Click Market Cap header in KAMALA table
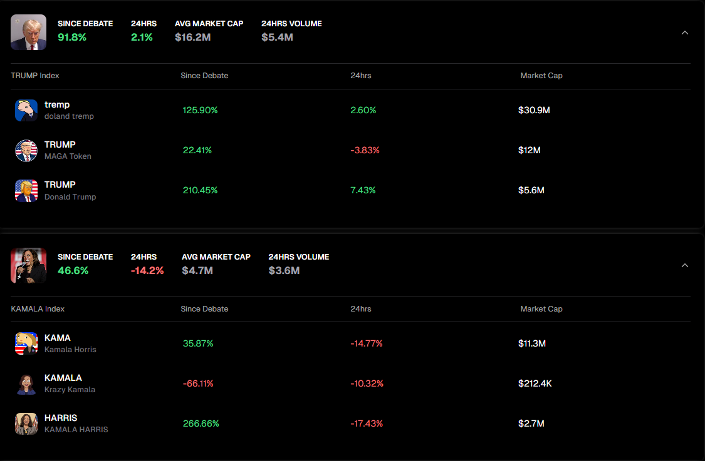This screenshot has width=705, height=461. (x=541, y=309)
